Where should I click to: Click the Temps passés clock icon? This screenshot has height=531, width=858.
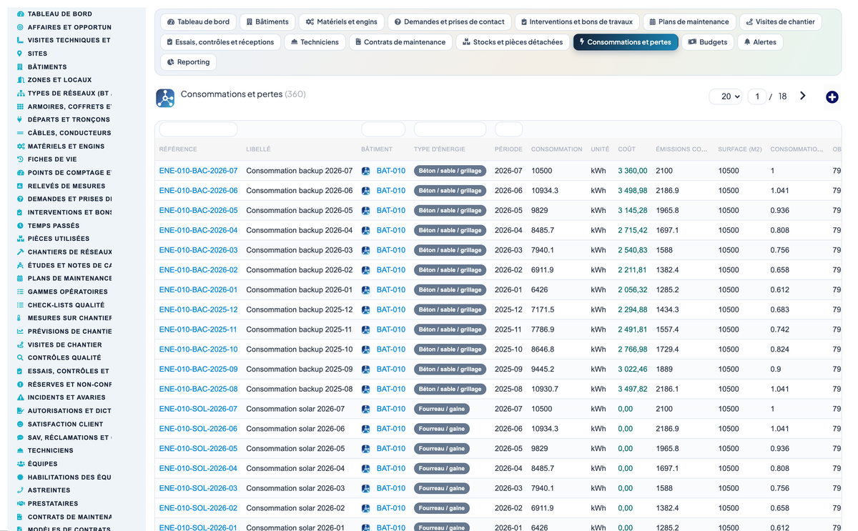coord(20,225)
